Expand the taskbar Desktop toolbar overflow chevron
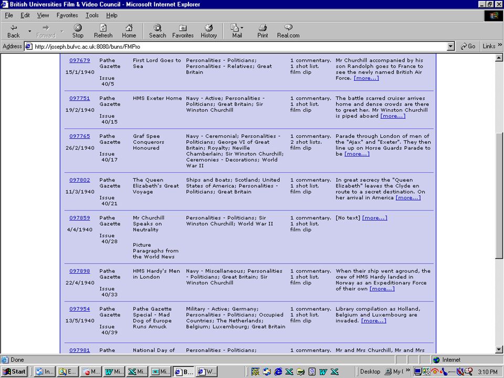This screenshot has height=378, width=504. pyautogui.click(x=408, y=370)
